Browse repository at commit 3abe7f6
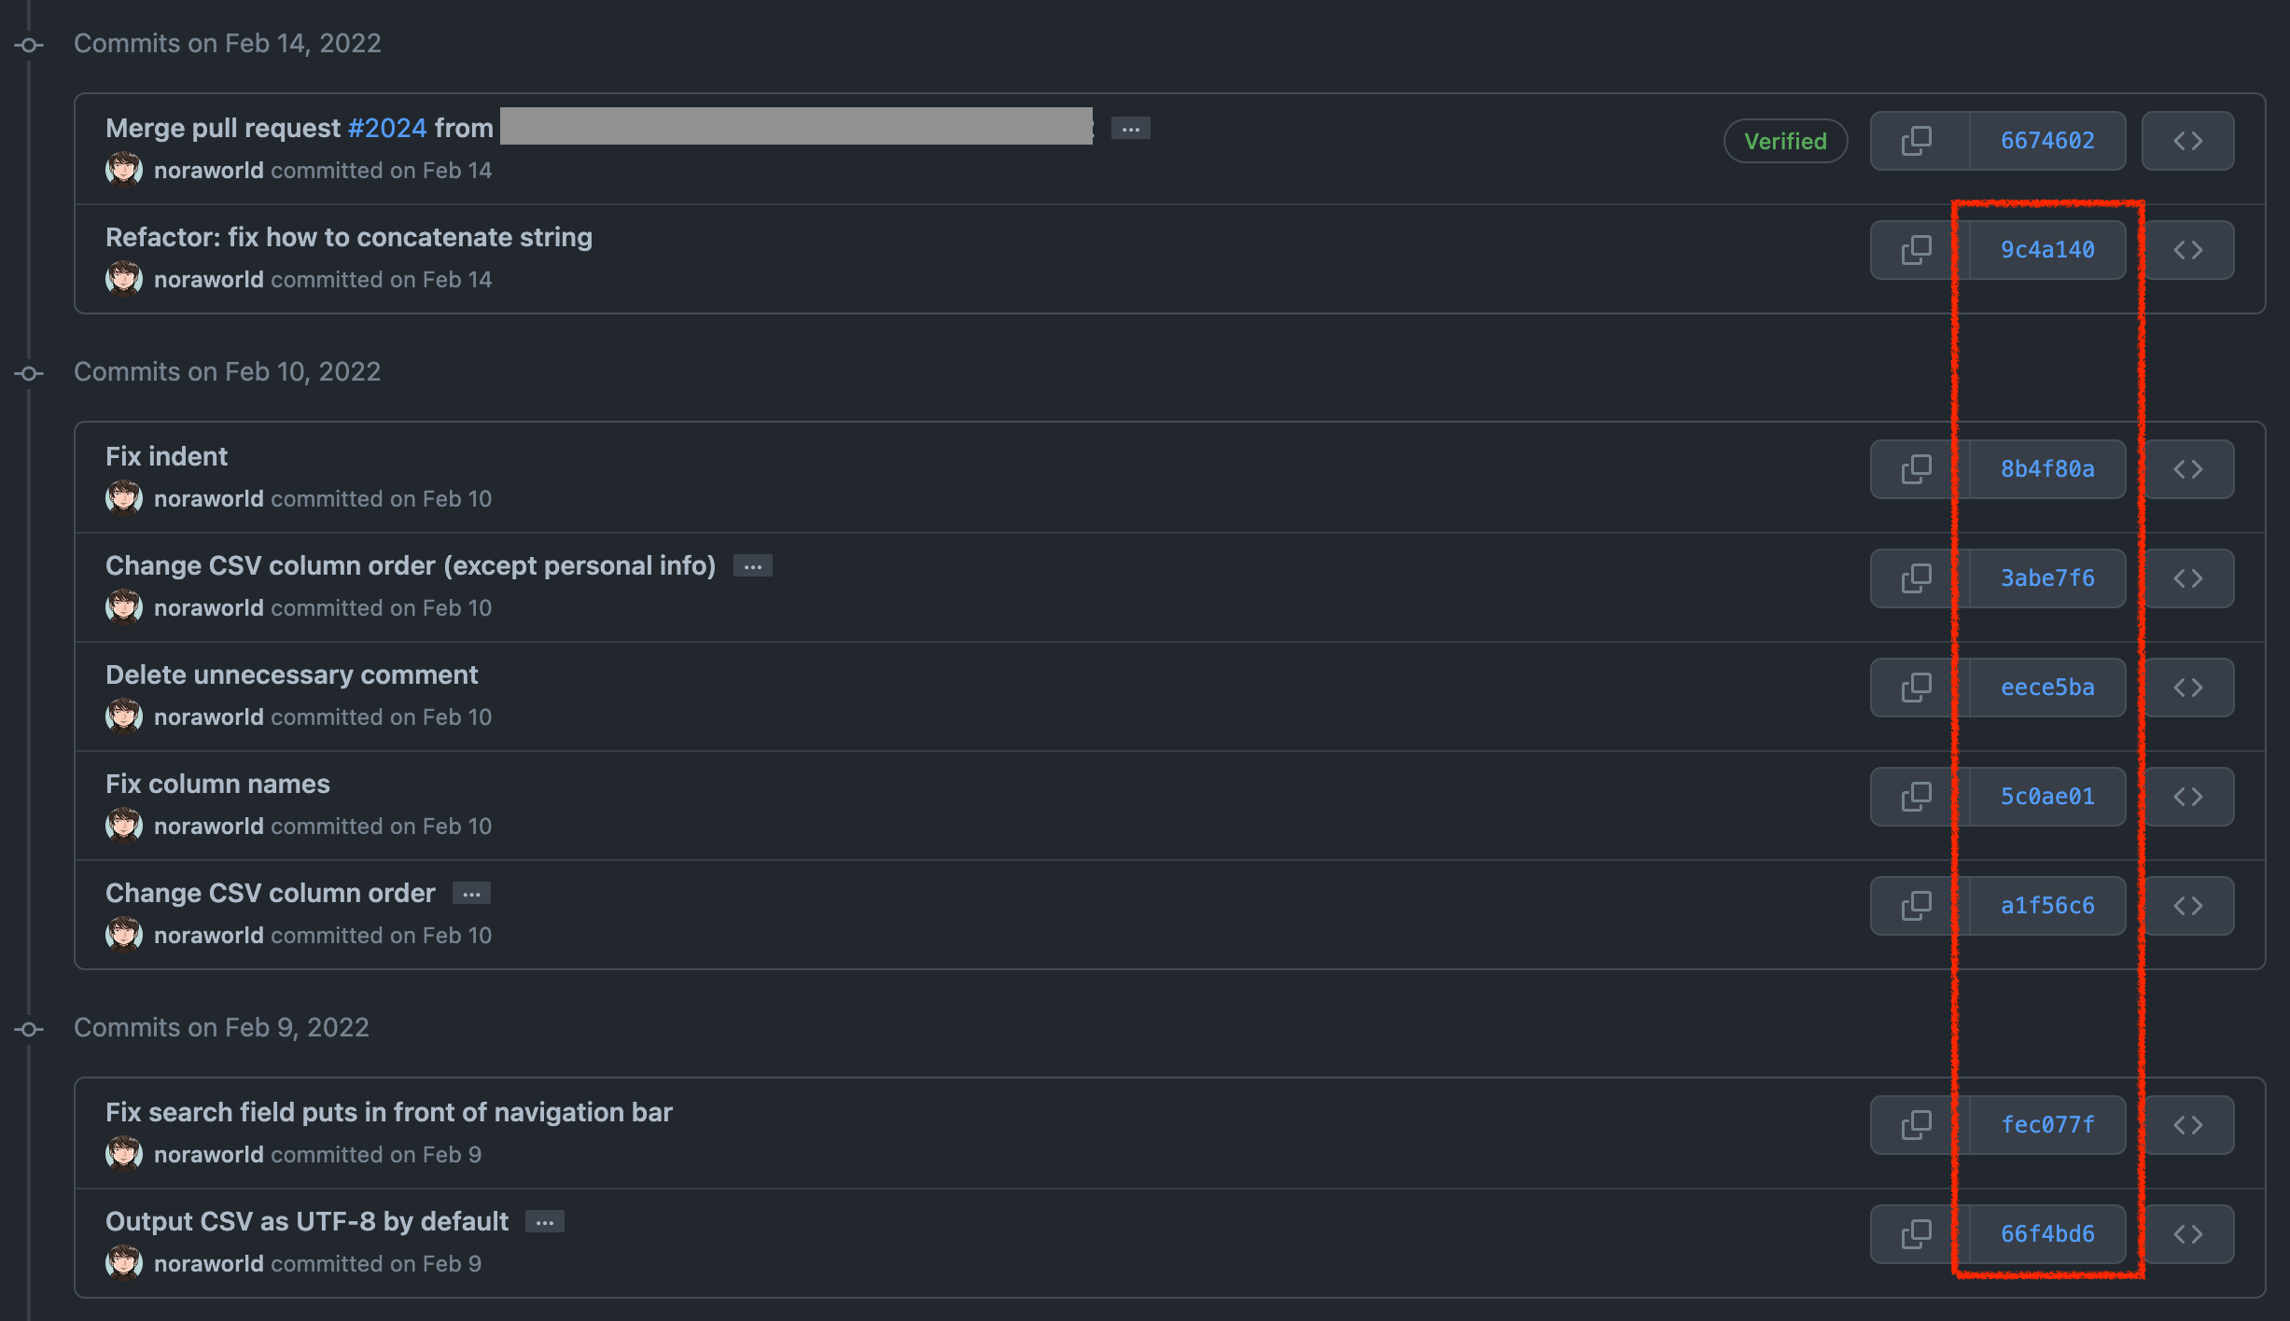Screen dimensions: 2290x1321 coord(2187,578)
